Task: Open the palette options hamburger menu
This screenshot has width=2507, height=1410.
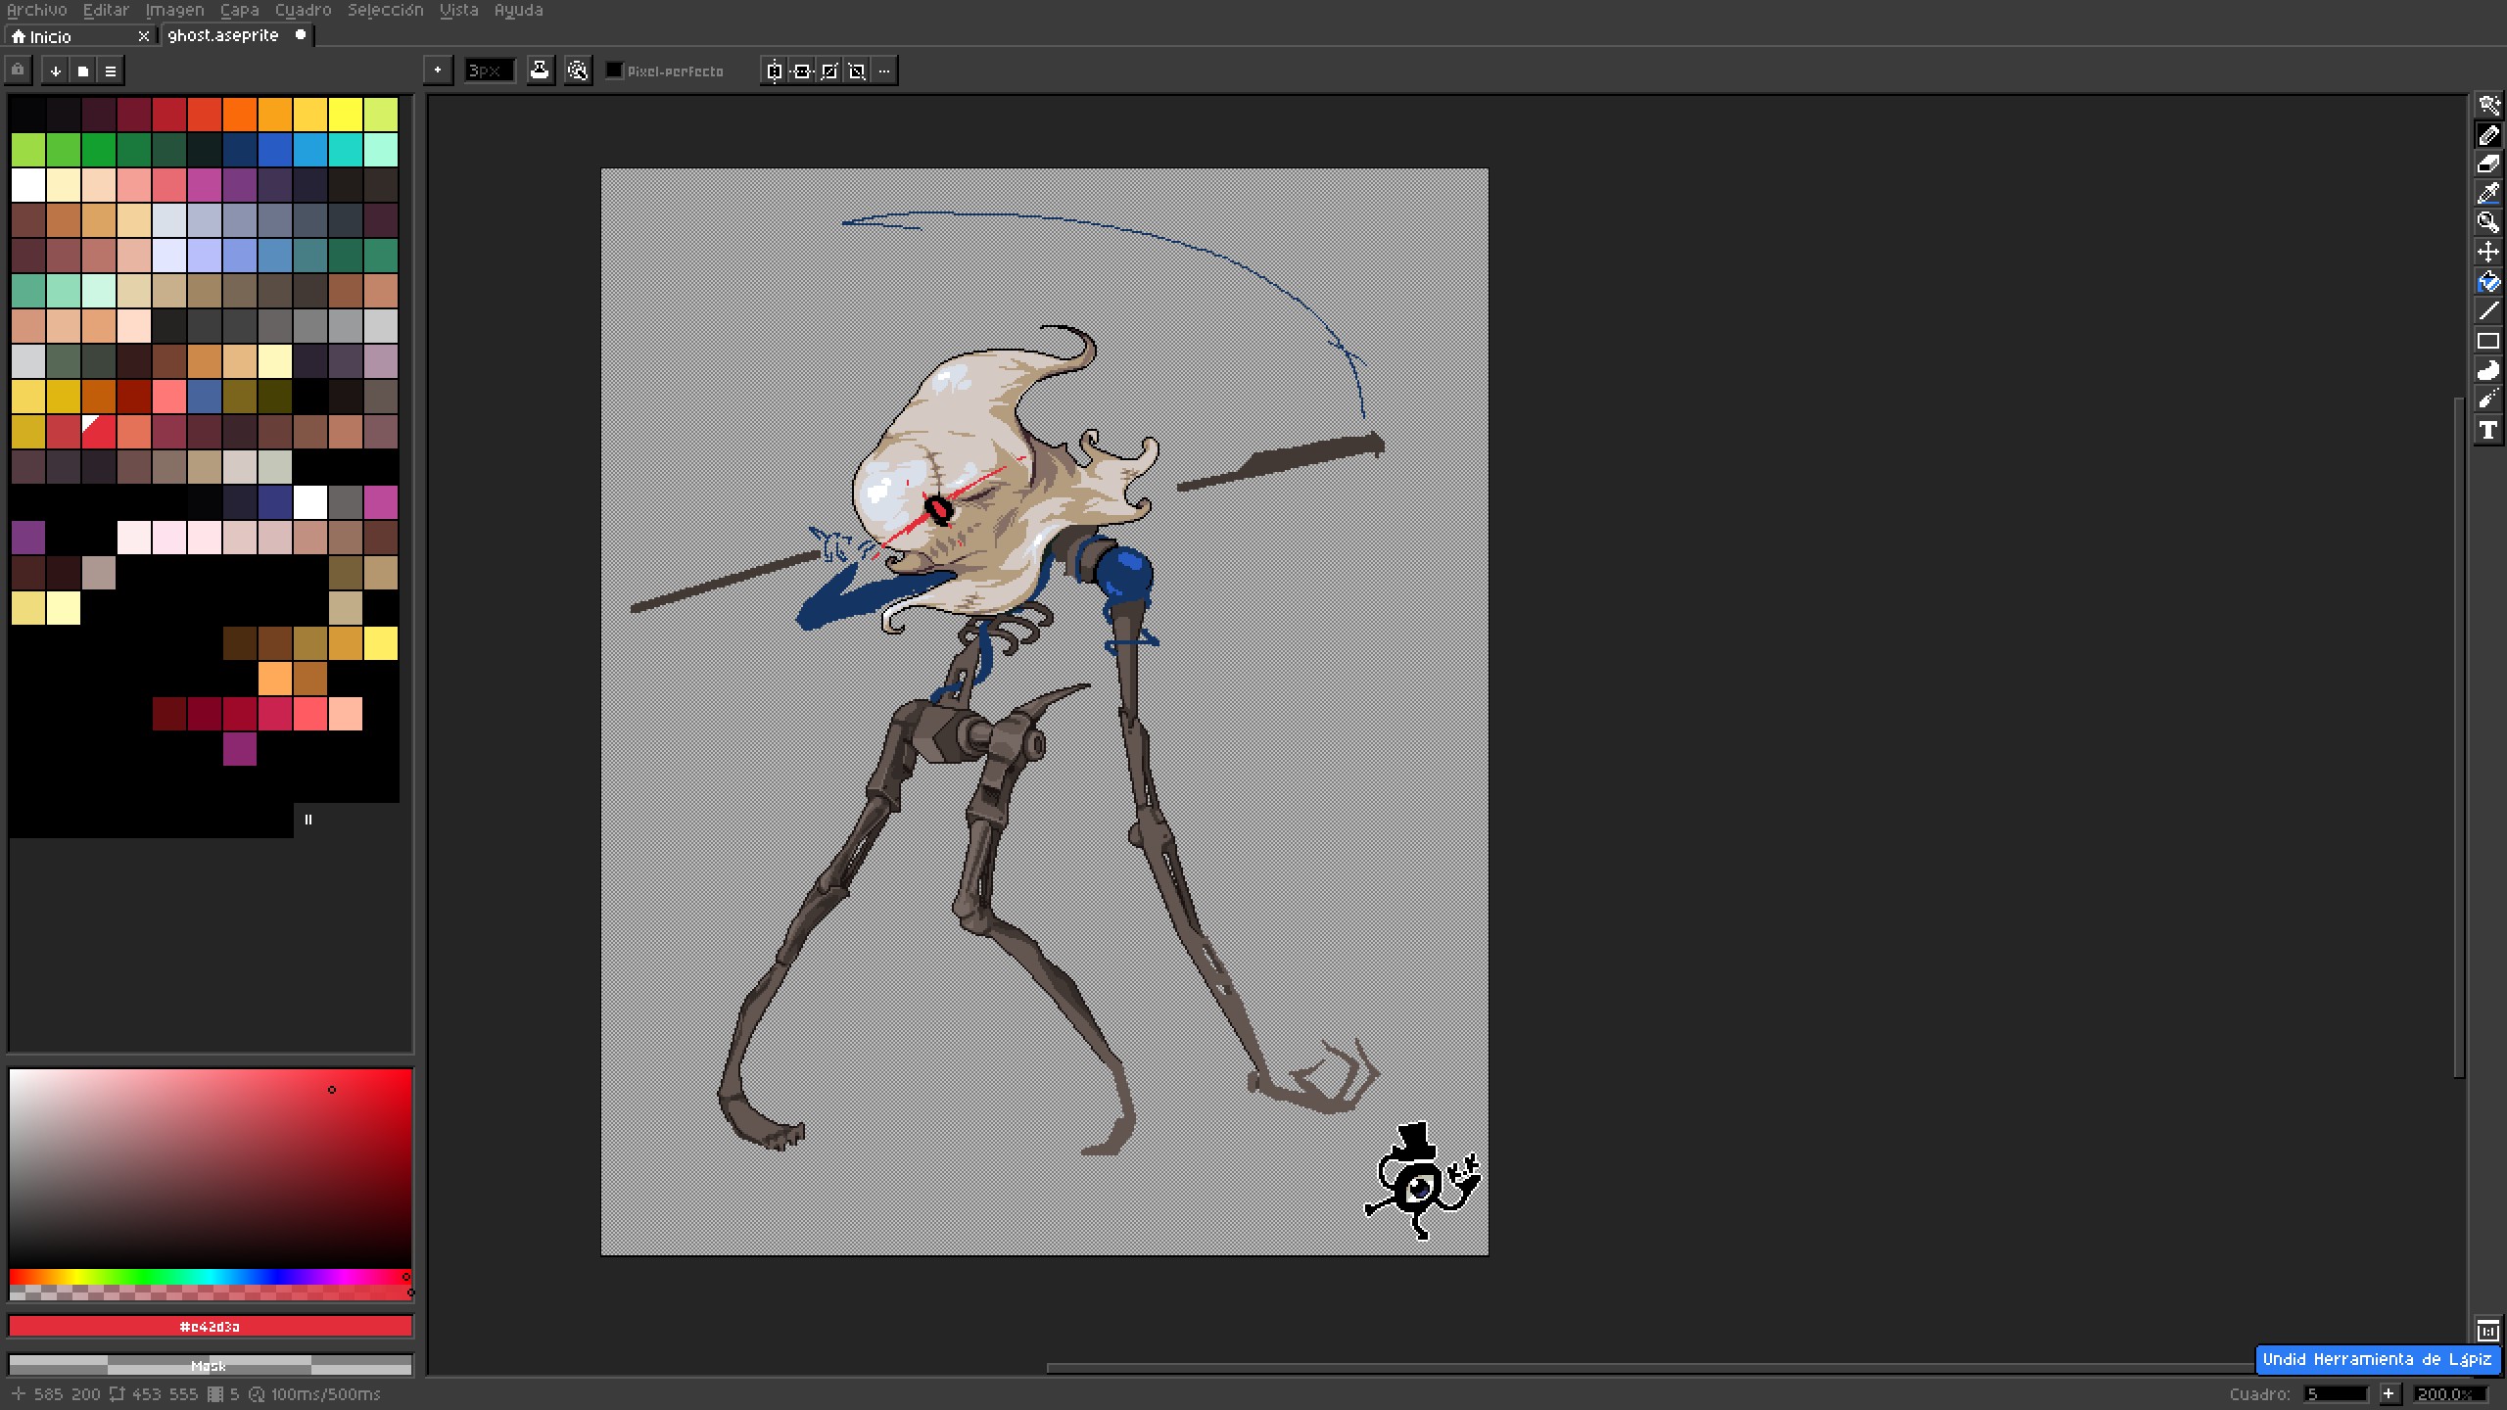Action: pos(111,70)
